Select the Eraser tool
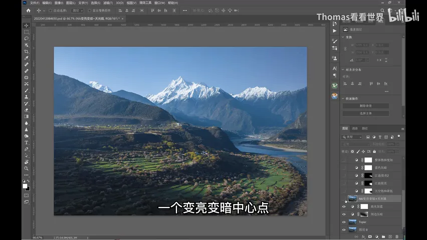 [27, 110]
